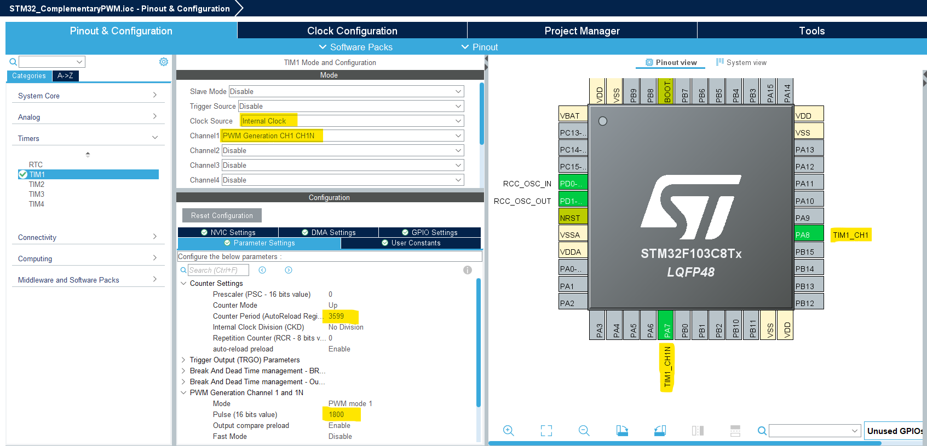The height and width of the screenshot is (446, 927).
Task: Zoom in on the pinout view
Action: [508, 431]
